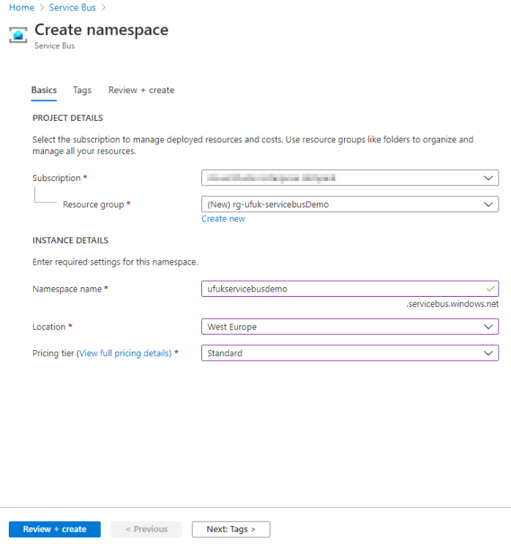Open the Review + create tab
Image resolution: width=511 pixels, height=551 pixels.
(x=141, y=90)
